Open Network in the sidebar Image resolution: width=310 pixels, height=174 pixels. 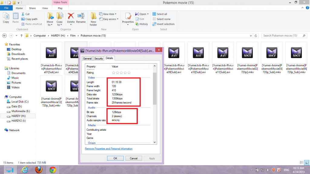click(14, 130)
